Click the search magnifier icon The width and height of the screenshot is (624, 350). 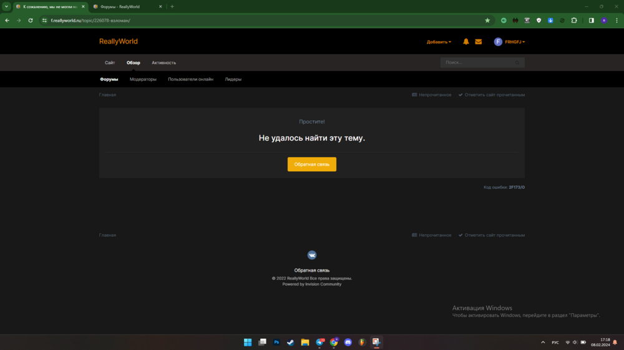click(517, 63)
